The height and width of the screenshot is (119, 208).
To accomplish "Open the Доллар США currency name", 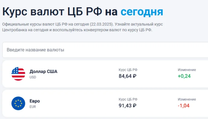I will pos(43,71).
